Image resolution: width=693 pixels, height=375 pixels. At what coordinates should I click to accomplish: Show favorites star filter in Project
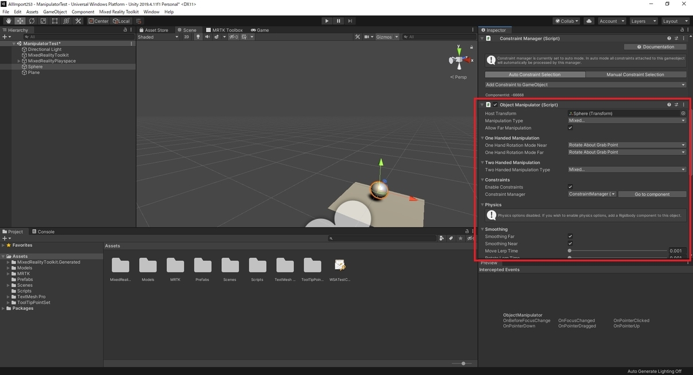click(x=460, y=238)
